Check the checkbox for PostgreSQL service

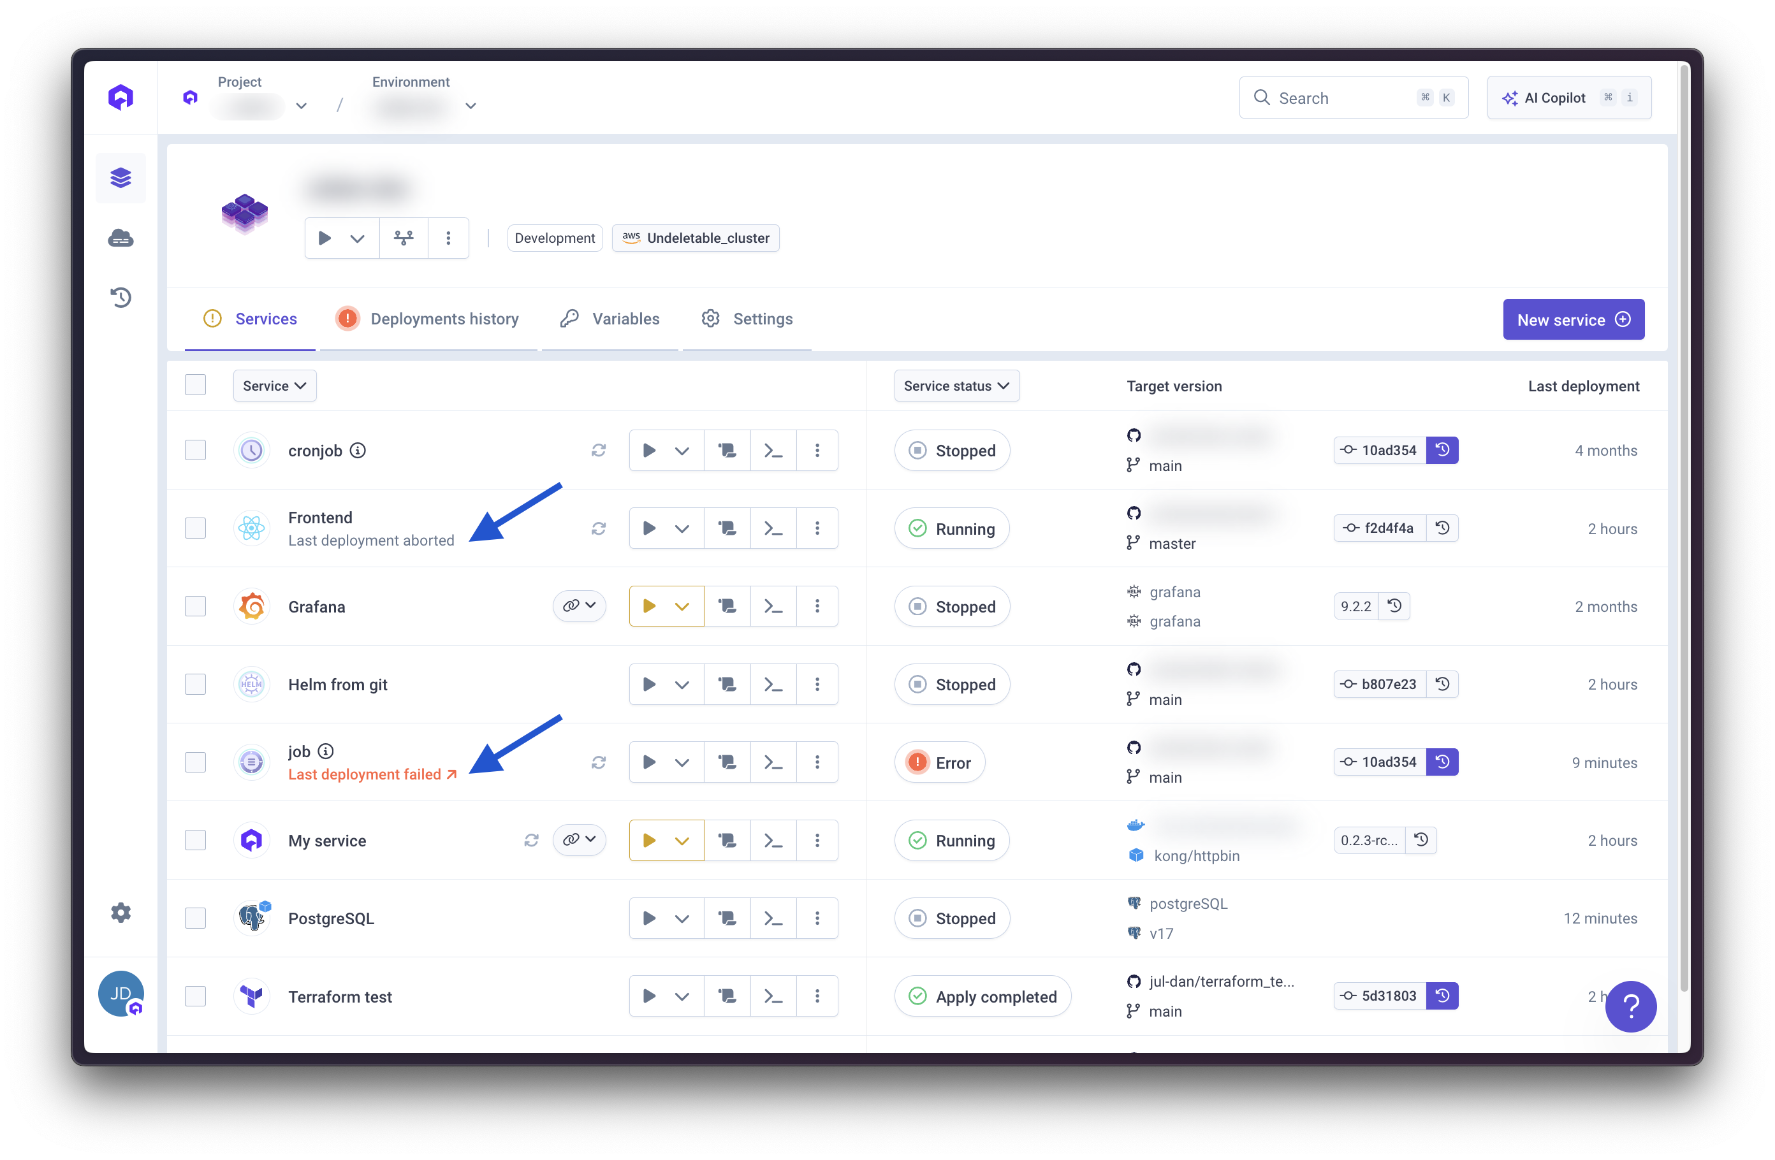195,918
